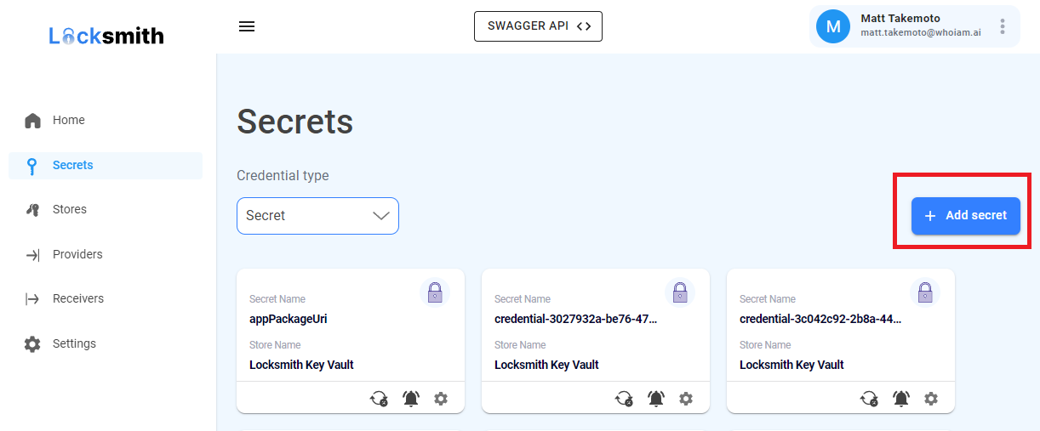Click the Locksmith logo
1040x431 pixels.
(106, 36)
